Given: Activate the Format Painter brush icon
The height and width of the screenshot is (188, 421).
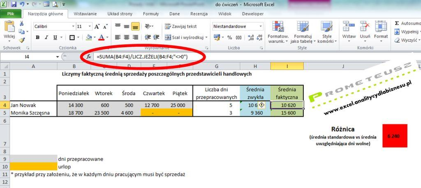Looking at the screenshot, I should [x=22, y=40].
